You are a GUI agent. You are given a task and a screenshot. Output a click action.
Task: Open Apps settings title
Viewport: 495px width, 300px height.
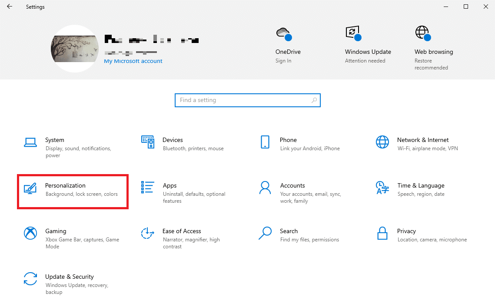tap(169, 186)
